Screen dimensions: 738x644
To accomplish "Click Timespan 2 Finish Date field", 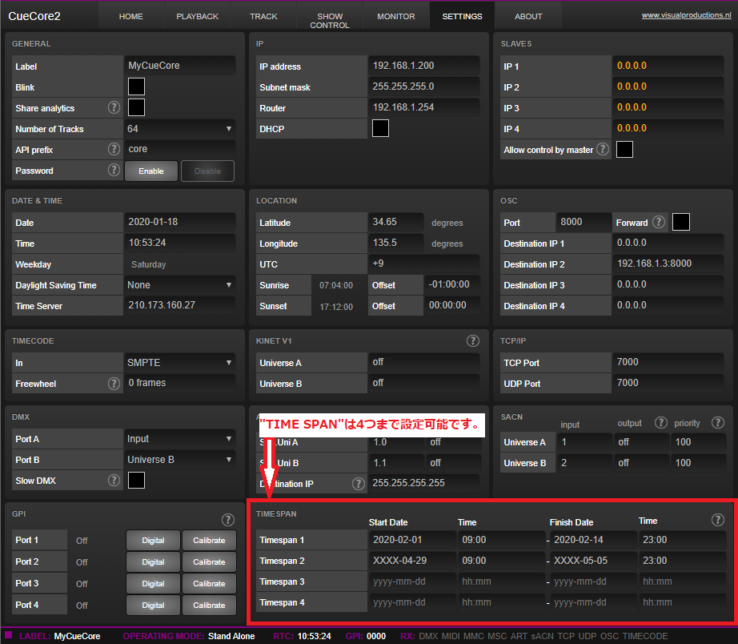I will (x=593, y=561).
